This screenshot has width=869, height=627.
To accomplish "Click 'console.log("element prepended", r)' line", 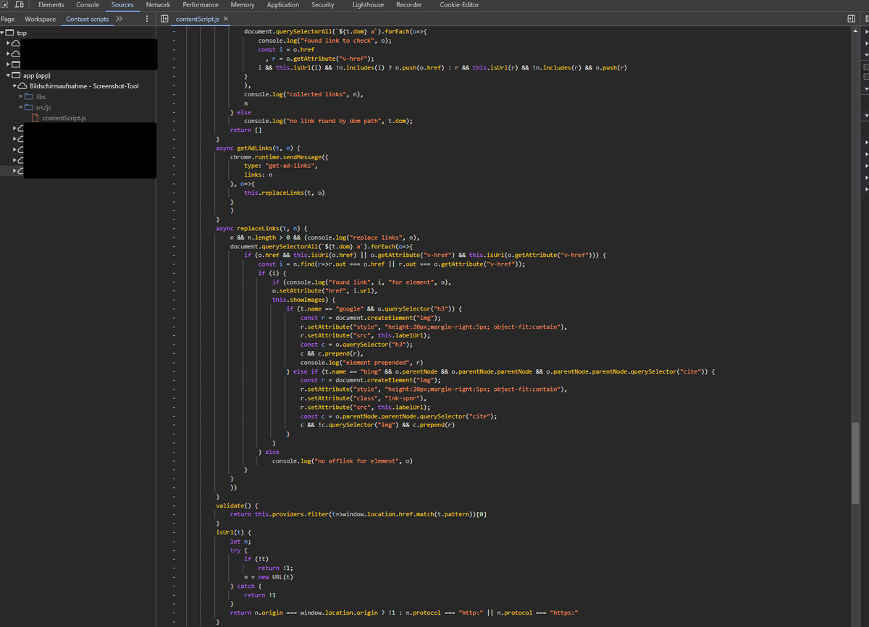I will point(362,362).
